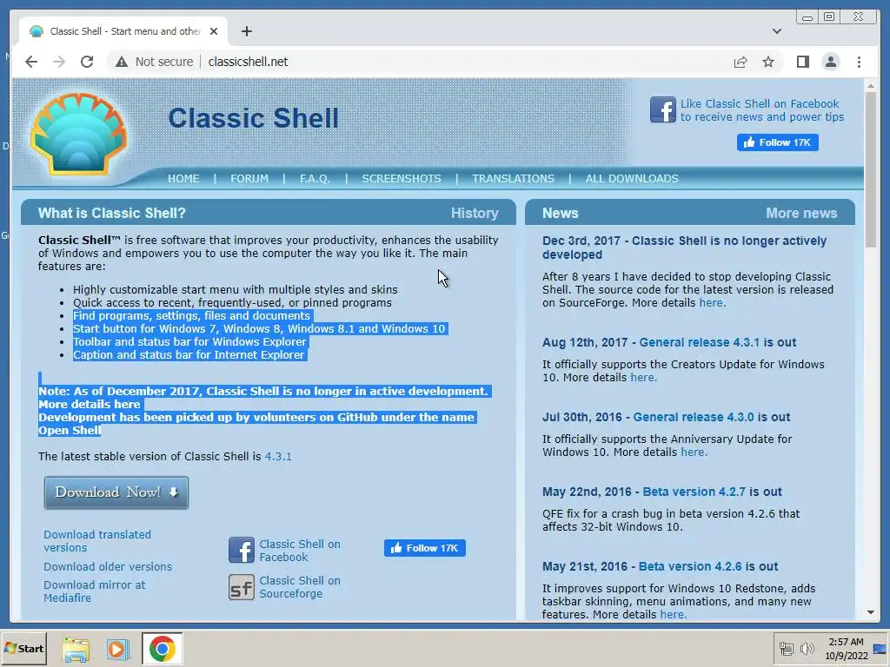The width and height of the screenshot is (890, 667).
Task: Click the 'More details here' highlighted link
Action: click(90, 405)
